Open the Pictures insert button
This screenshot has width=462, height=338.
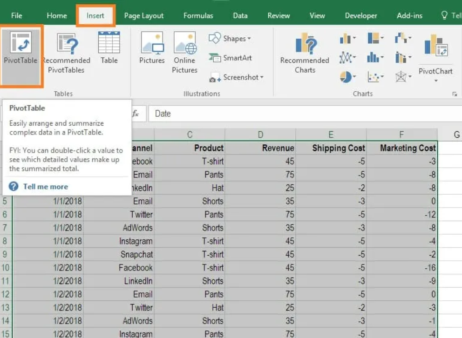tap(152, 47)
